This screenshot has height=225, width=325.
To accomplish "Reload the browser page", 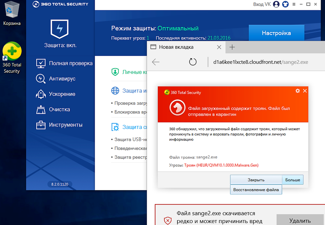I will tap(193, 62).
